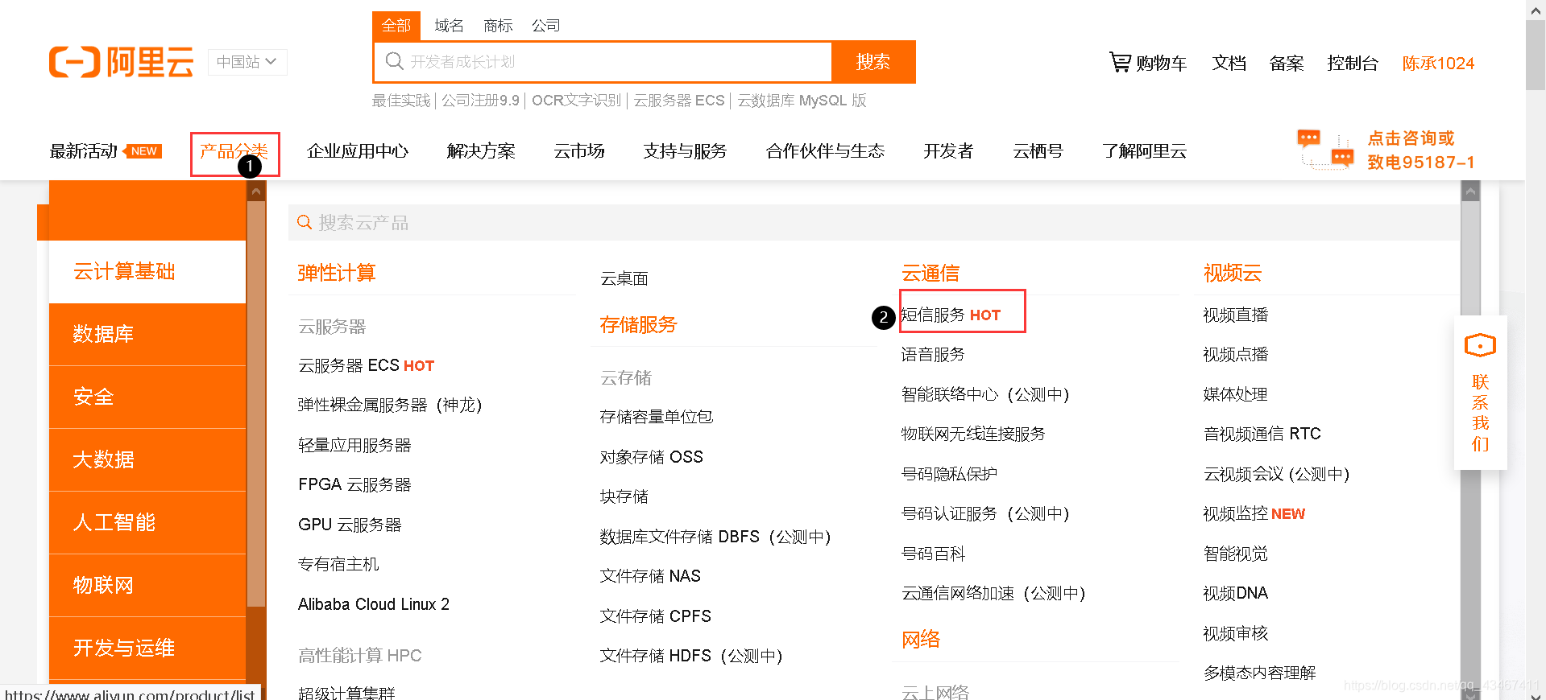Click 点击咨询或致电95187-1 text
1546x700 pixels.
1420,150
